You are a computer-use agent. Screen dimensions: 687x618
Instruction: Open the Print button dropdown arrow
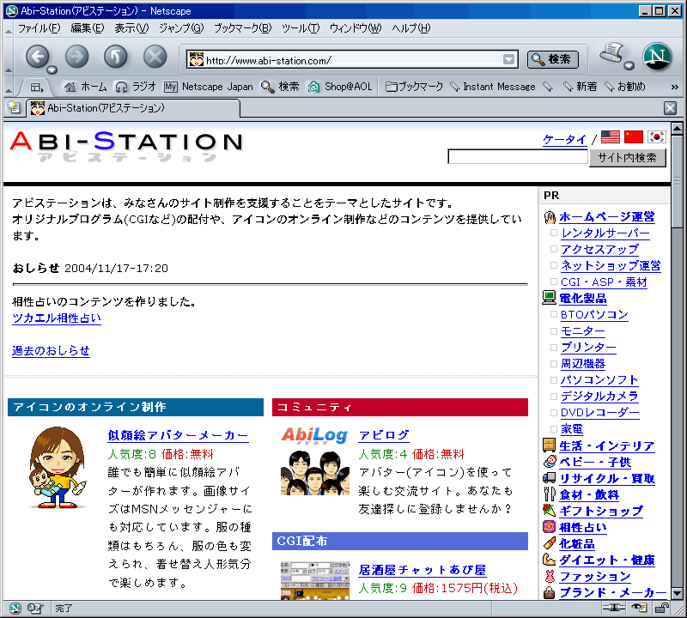629,66
